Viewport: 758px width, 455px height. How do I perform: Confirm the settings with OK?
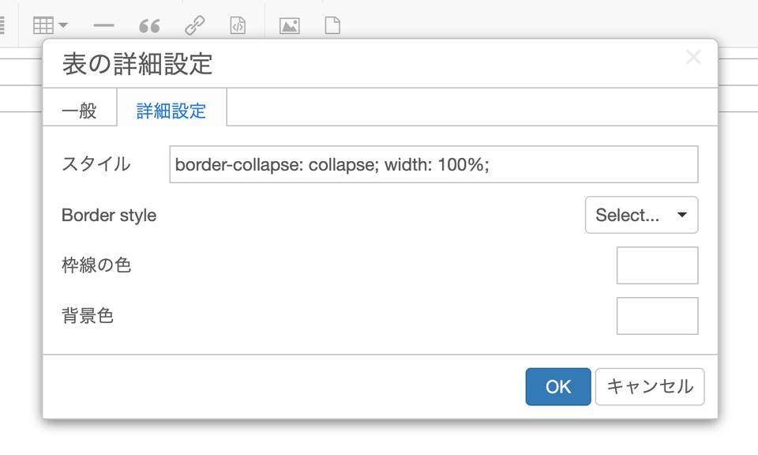point(558,387)
